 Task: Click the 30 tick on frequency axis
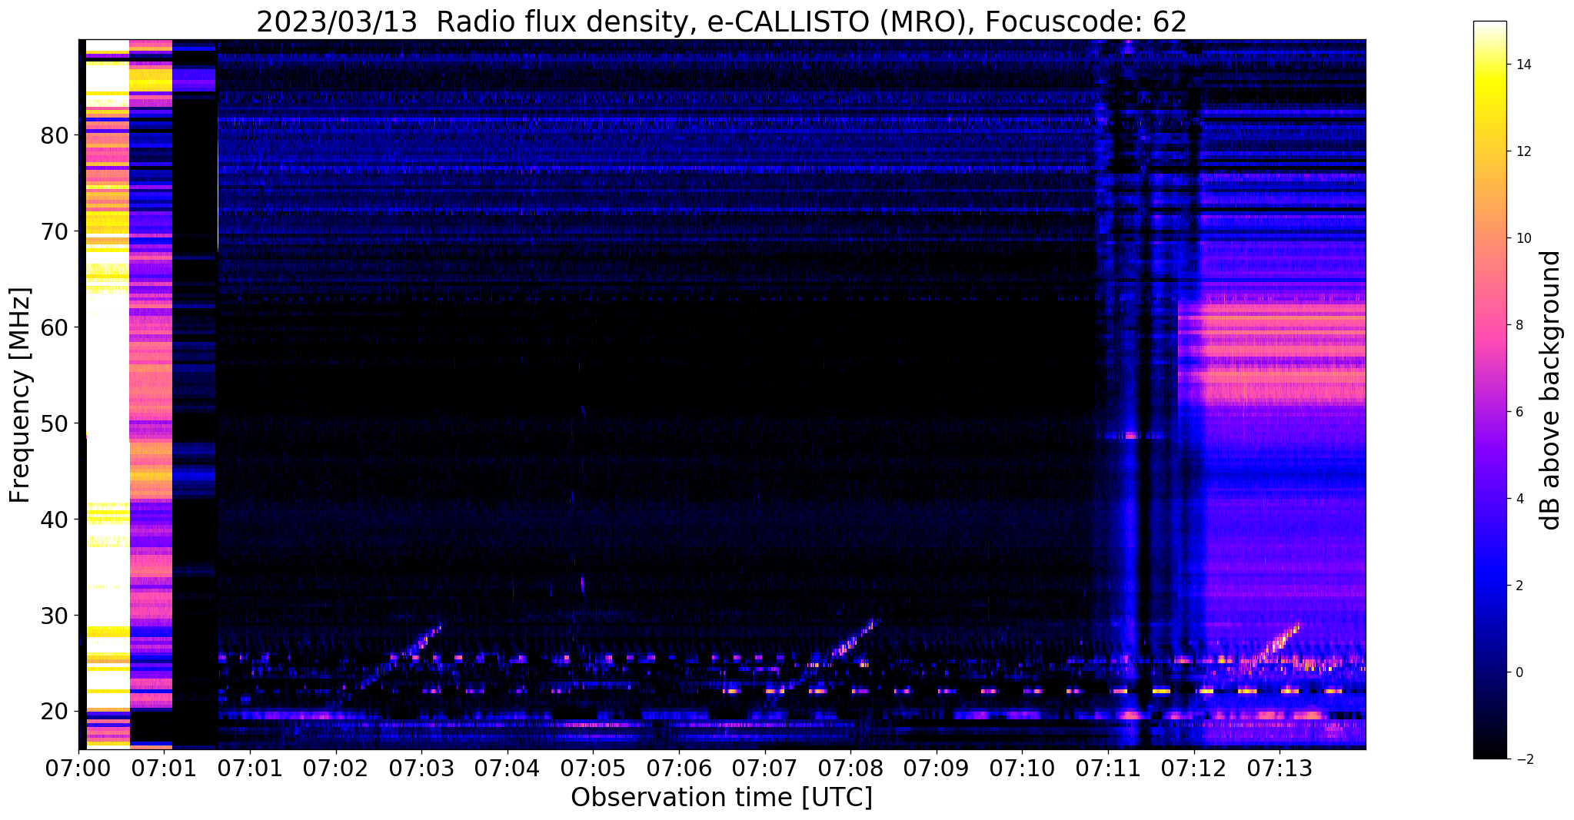pyautogui.click(x=55, y=616)
